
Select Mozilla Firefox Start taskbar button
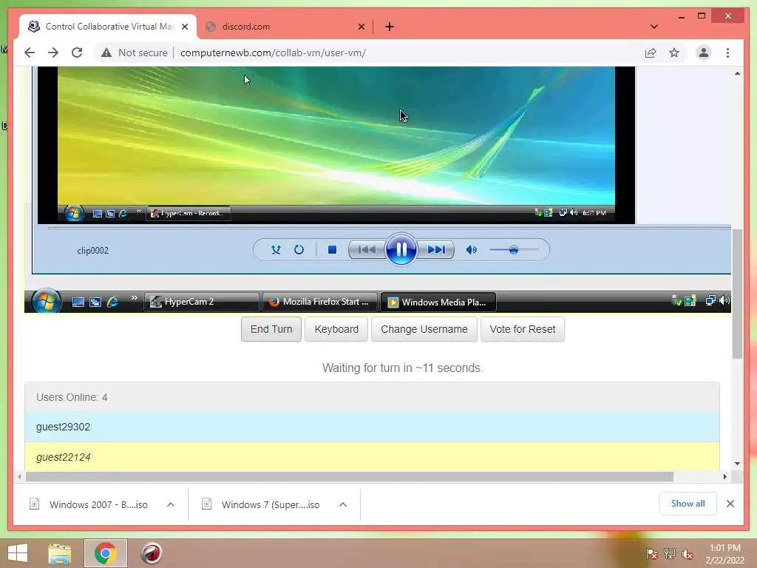click(320, 302)
